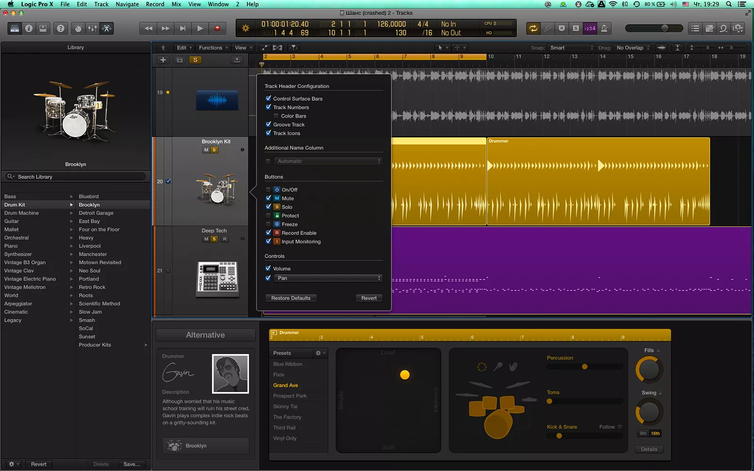Open Quick Help question mark button
The height and width of the screenshot is (471, 754).
60,28
